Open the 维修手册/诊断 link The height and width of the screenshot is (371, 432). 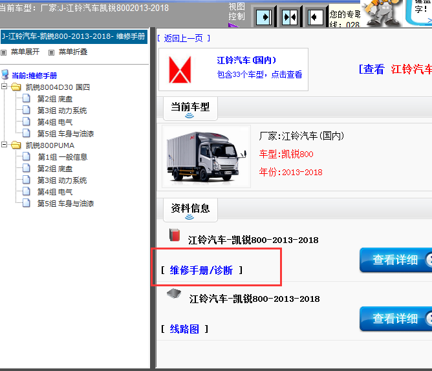(201, 270)
